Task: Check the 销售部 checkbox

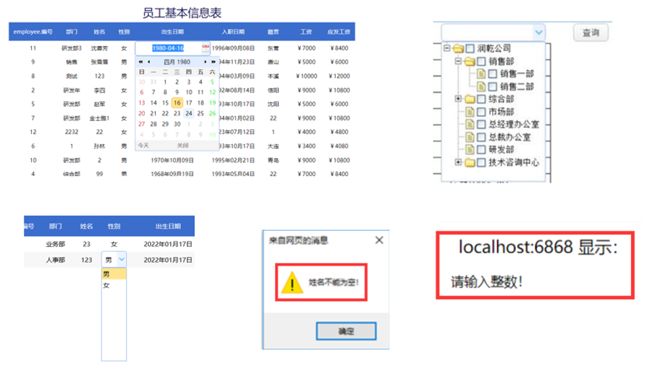Action: 481,62
